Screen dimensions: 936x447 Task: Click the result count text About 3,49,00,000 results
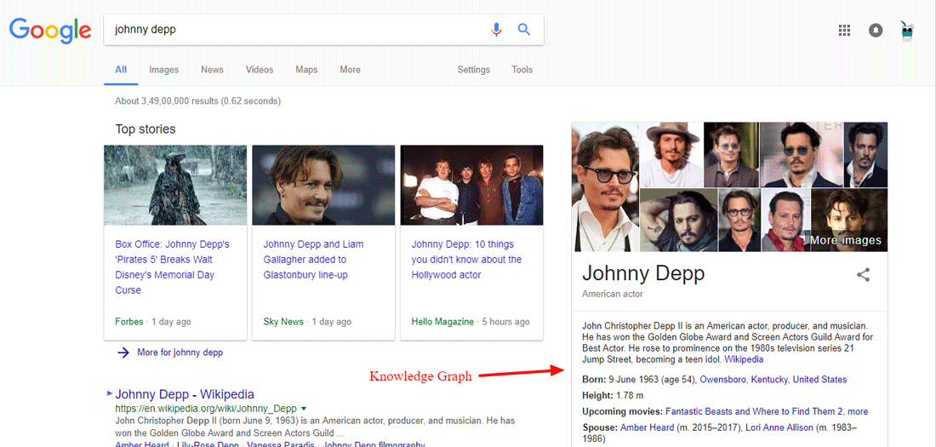pos(197,101)
